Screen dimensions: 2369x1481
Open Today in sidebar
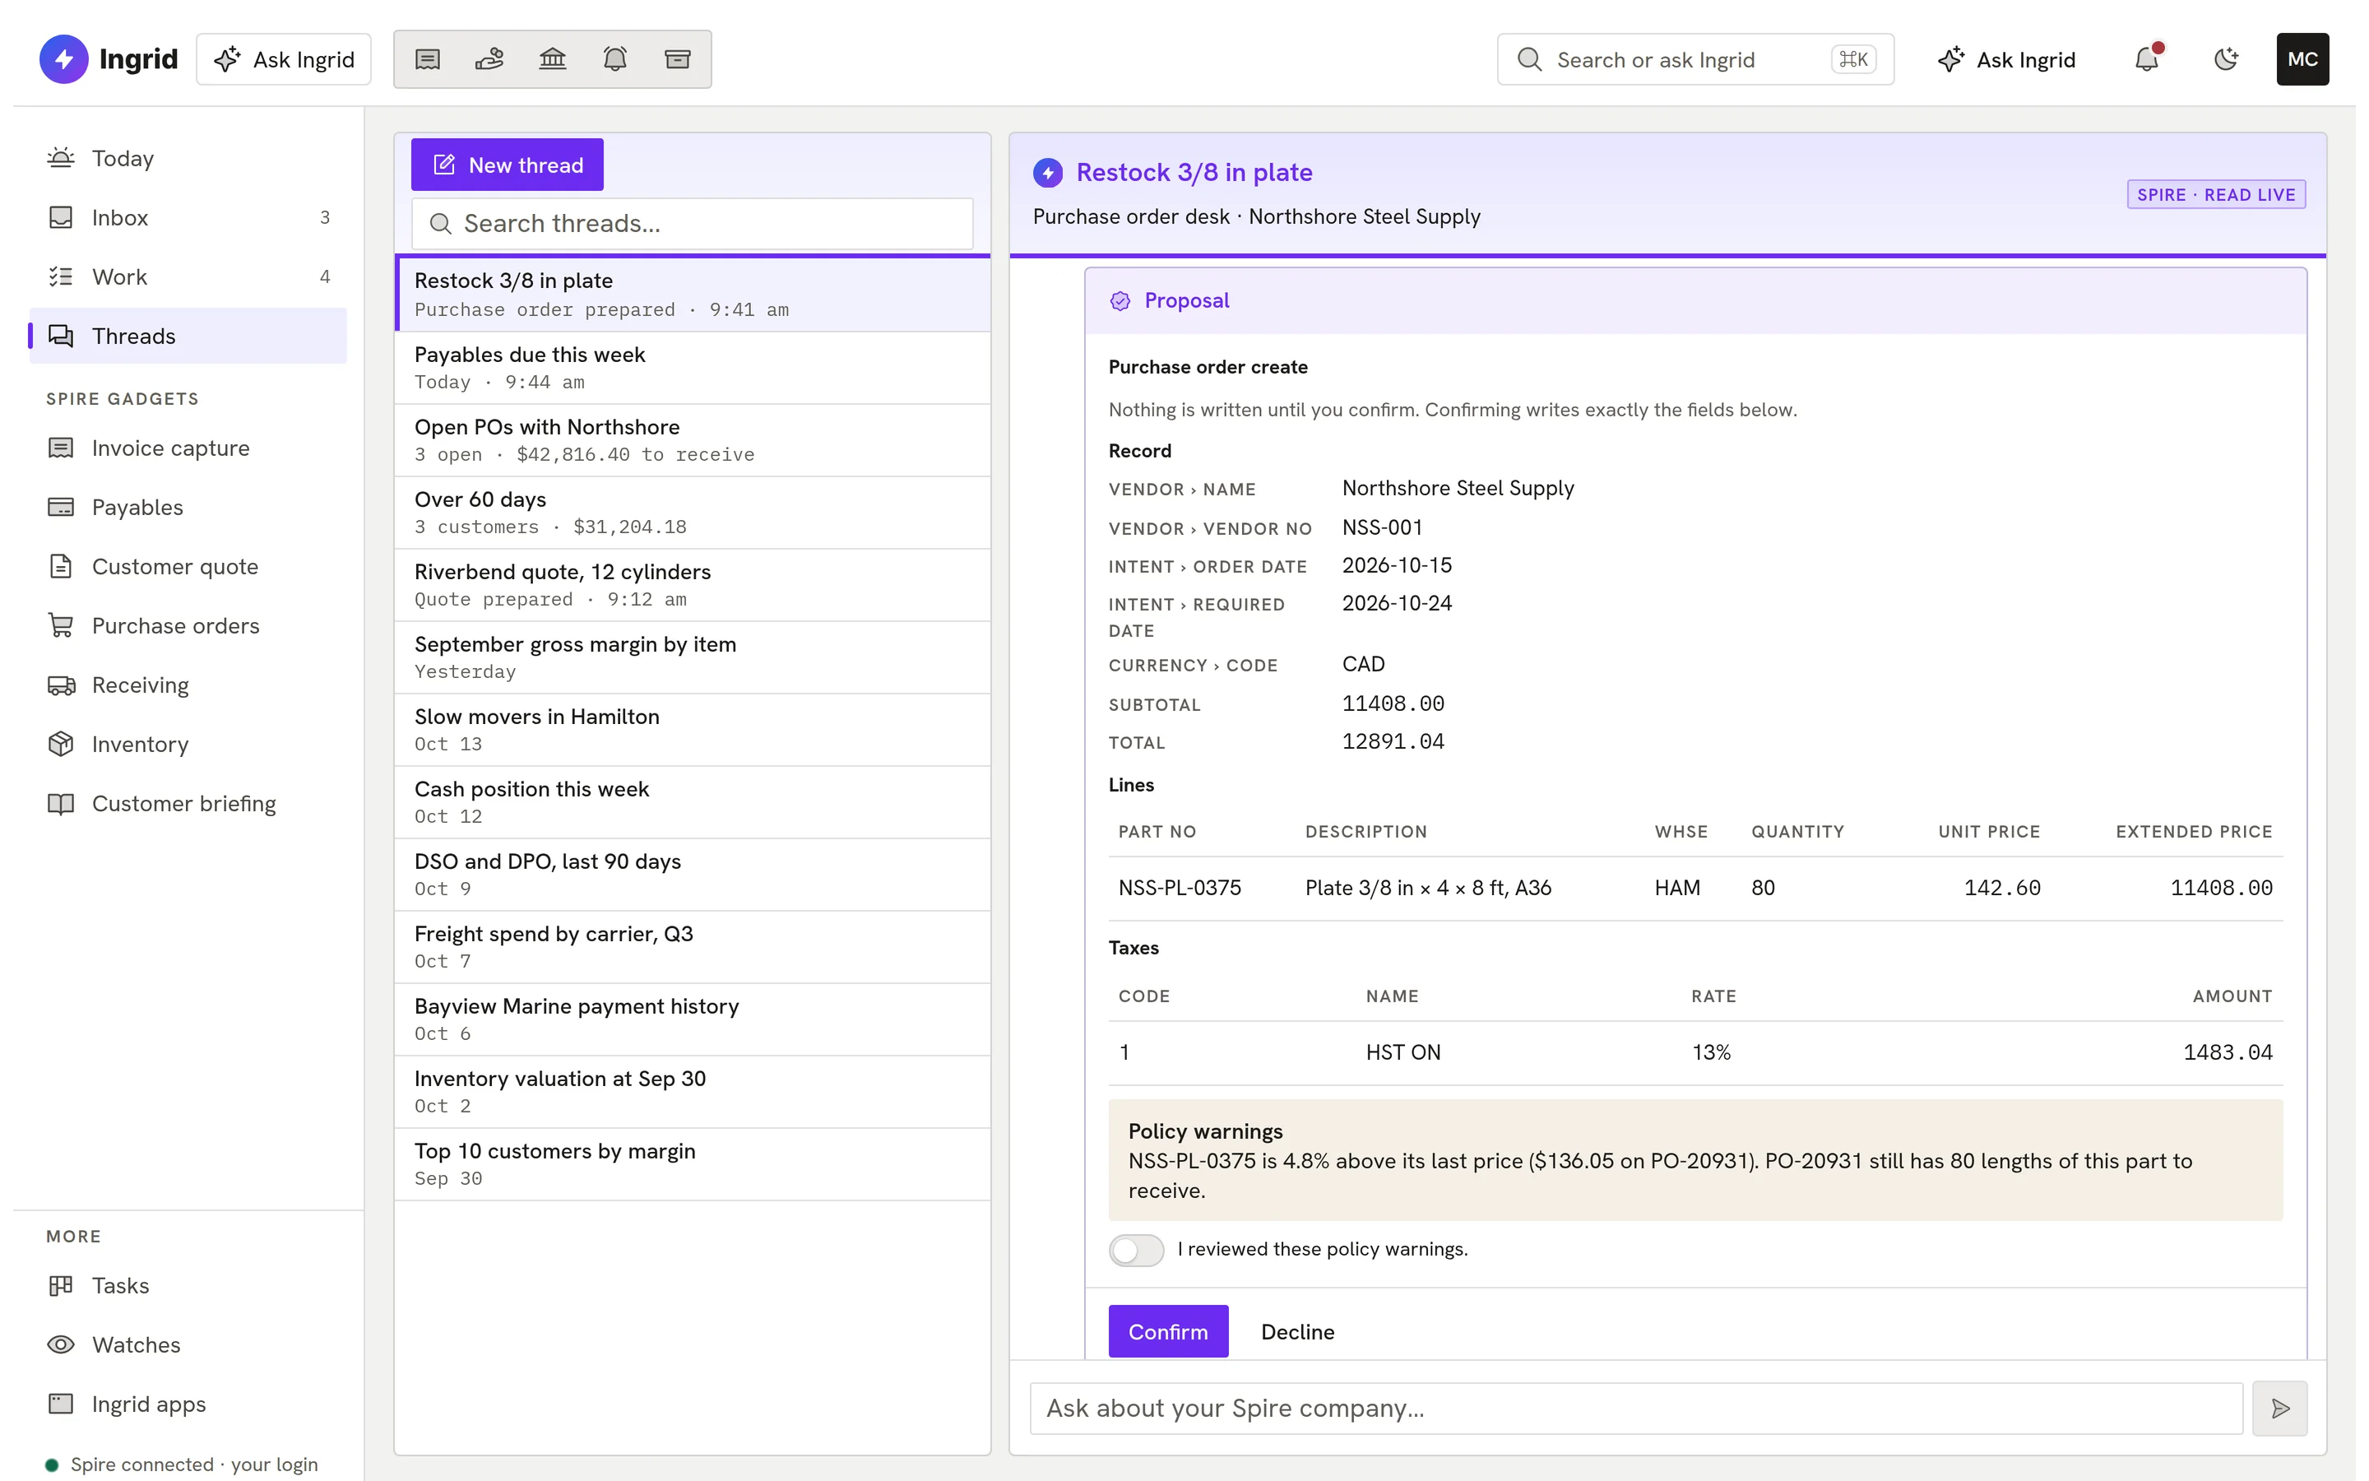pos(188,159)
